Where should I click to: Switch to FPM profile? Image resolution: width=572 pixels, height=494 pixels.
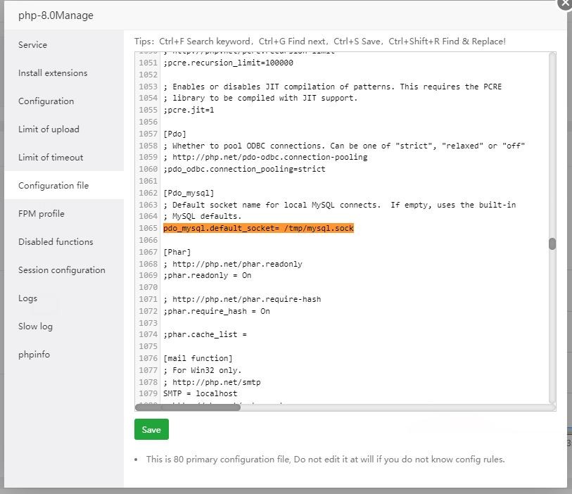pyautogui.click(x=41, y=214)
